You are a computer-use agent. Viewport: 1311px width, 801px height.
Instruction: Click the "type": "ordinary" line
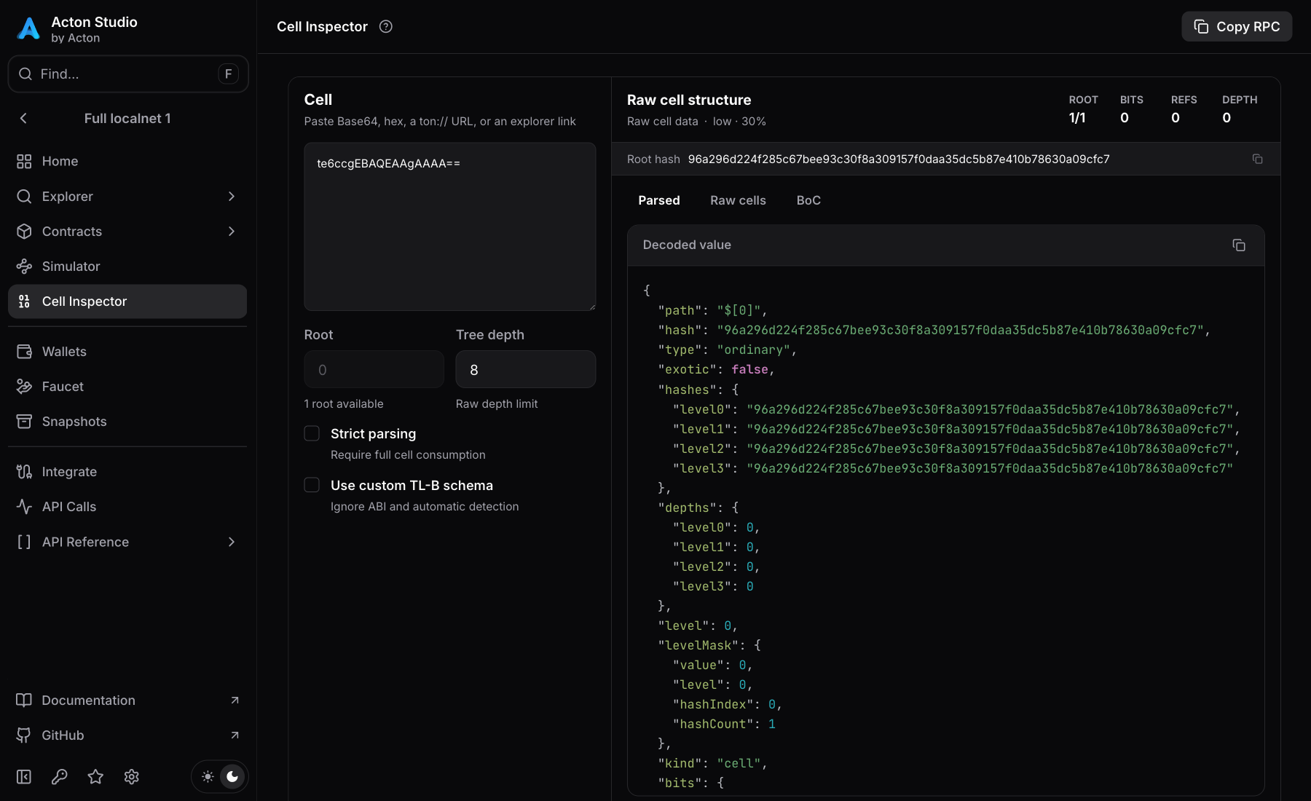click(x=727, y=350)
